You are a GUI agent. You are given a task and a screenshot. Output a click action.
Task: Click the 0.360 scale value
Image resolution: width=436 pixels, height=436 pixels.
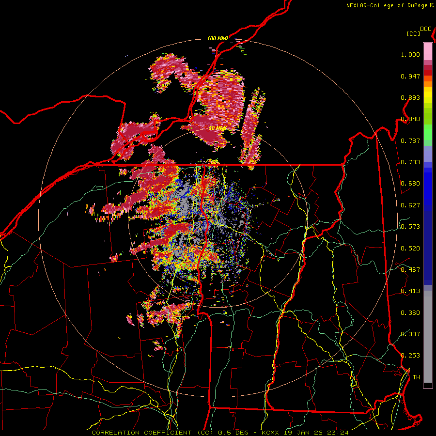click(x=410, y=313)
